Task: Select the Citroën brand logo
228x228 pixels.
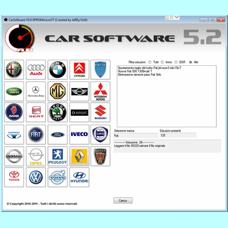Action: [x=79, y=70]
